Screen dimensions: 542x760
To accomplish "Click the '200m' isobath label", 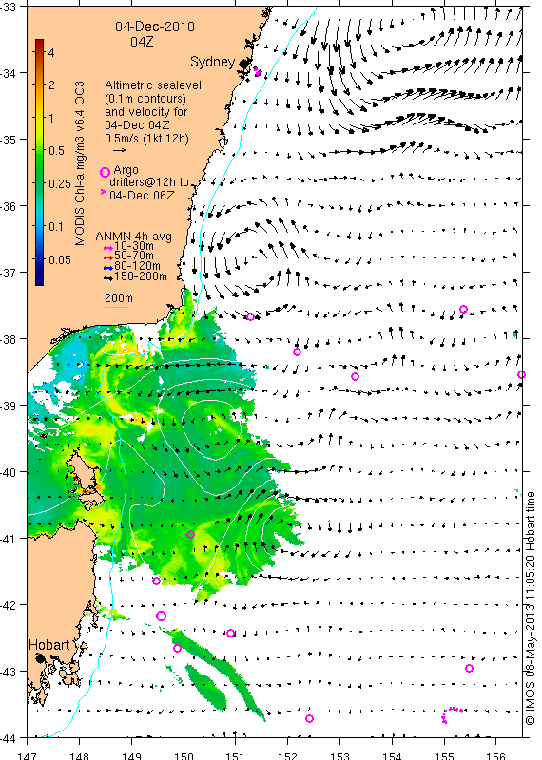I will click(x=119, y=297).
